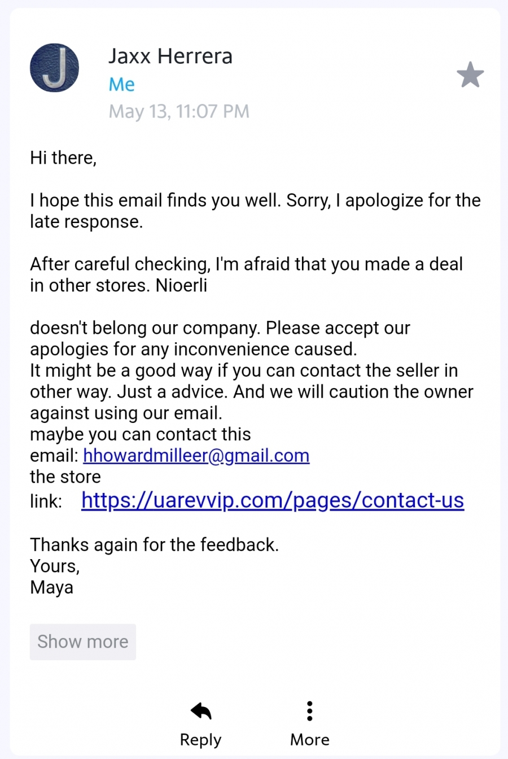Viewport: 508px width, 759px height.
Task: Click the words the store
Action: [x=65, y=477]
